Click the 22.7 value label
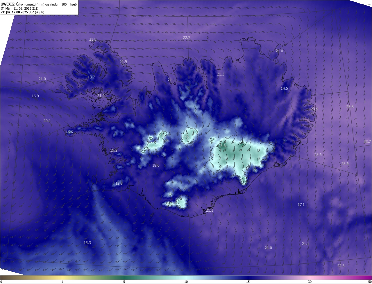This screenshot has height=284, width=372. 186,37
